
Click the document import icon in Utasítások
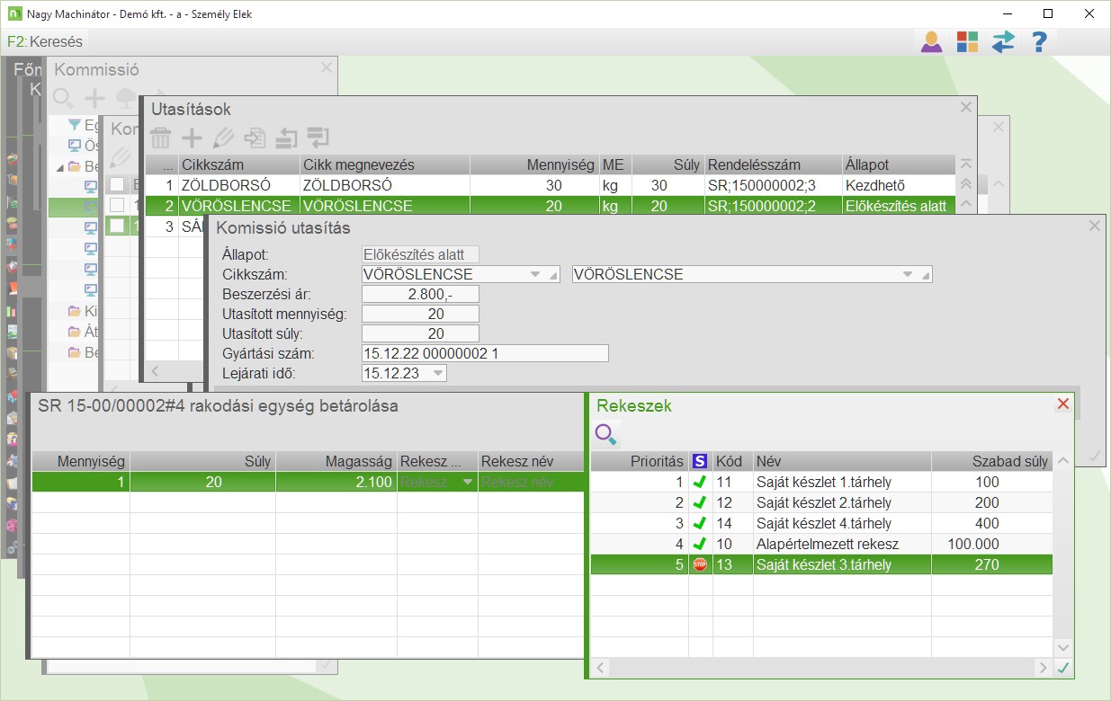point(255,138)
